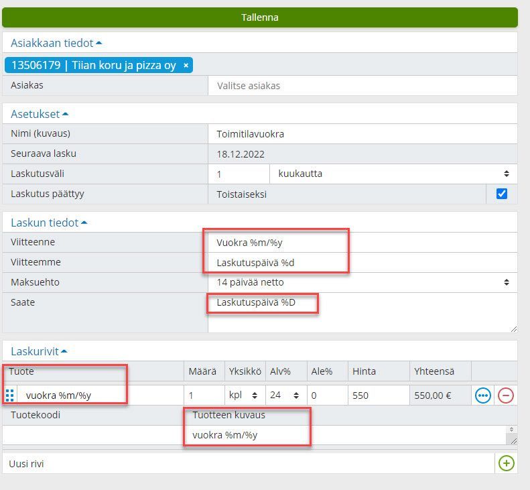Toggle the Toistaiseksi checkbox
This screenshot has width=530, height=490.
coord(502,194)
